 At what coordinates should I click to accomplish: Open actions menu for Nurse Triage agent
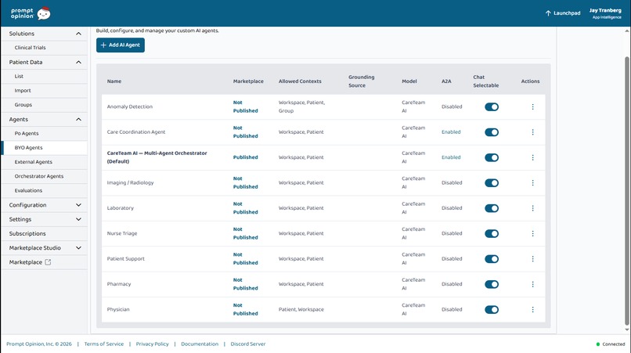(532, 233)
